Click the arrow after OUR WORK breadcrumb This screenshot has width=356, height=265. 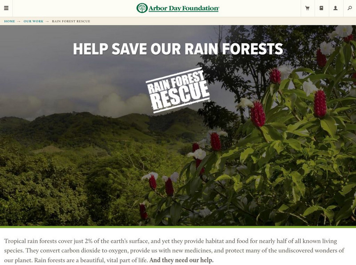47,21
